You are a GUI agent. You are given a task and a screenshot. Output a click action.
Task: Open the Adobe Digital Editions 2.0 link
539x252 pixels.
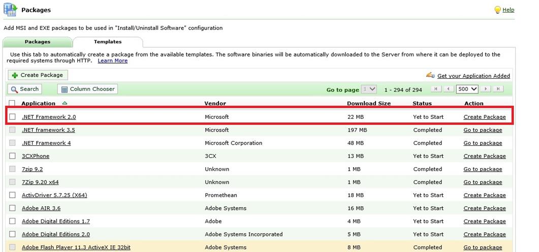(x=56, y=234)
